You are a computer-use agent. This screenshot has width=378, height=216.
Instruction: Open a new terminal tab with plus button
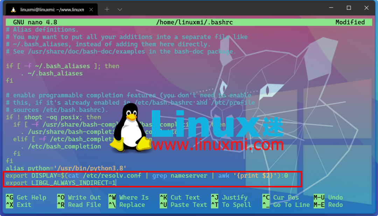point(107,9)
